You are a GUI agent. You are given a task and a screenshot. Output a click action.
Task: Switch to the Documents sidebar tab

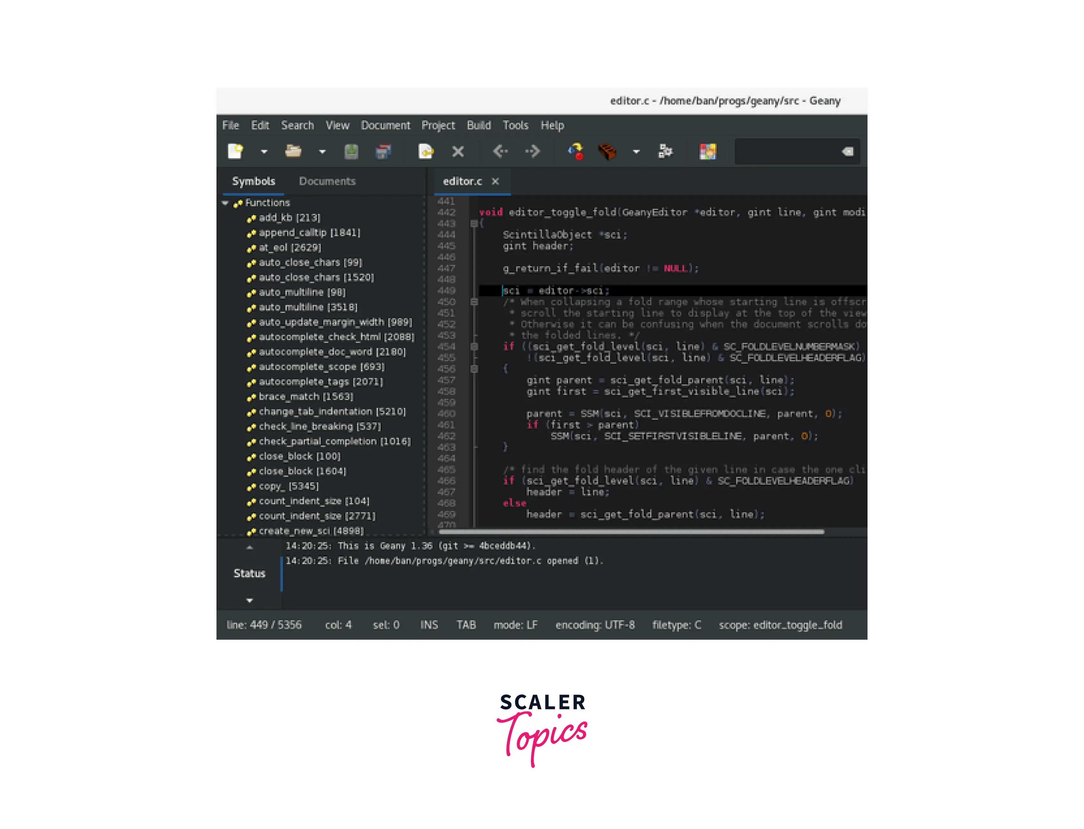tap(327, 182)
